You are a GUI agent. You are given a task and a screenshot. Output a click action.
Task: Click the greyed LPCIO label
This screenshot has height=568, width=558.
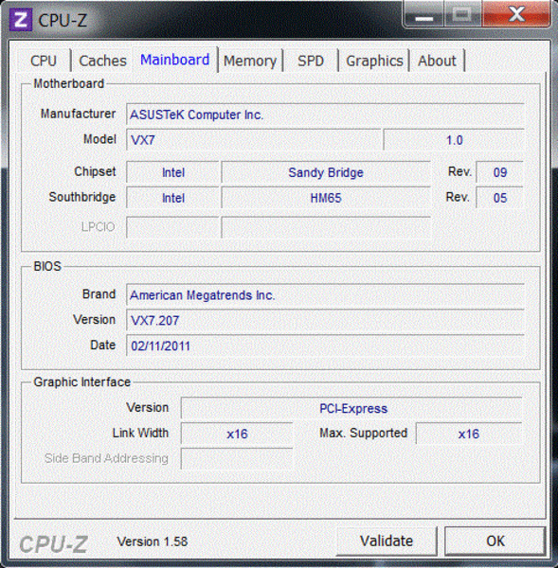(x=98, y=227)
